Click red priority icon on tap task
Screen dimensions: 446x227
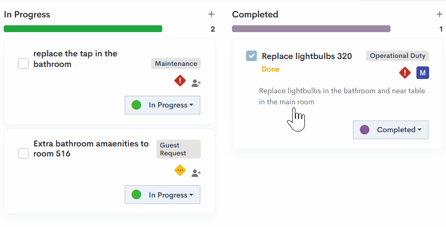180,81
